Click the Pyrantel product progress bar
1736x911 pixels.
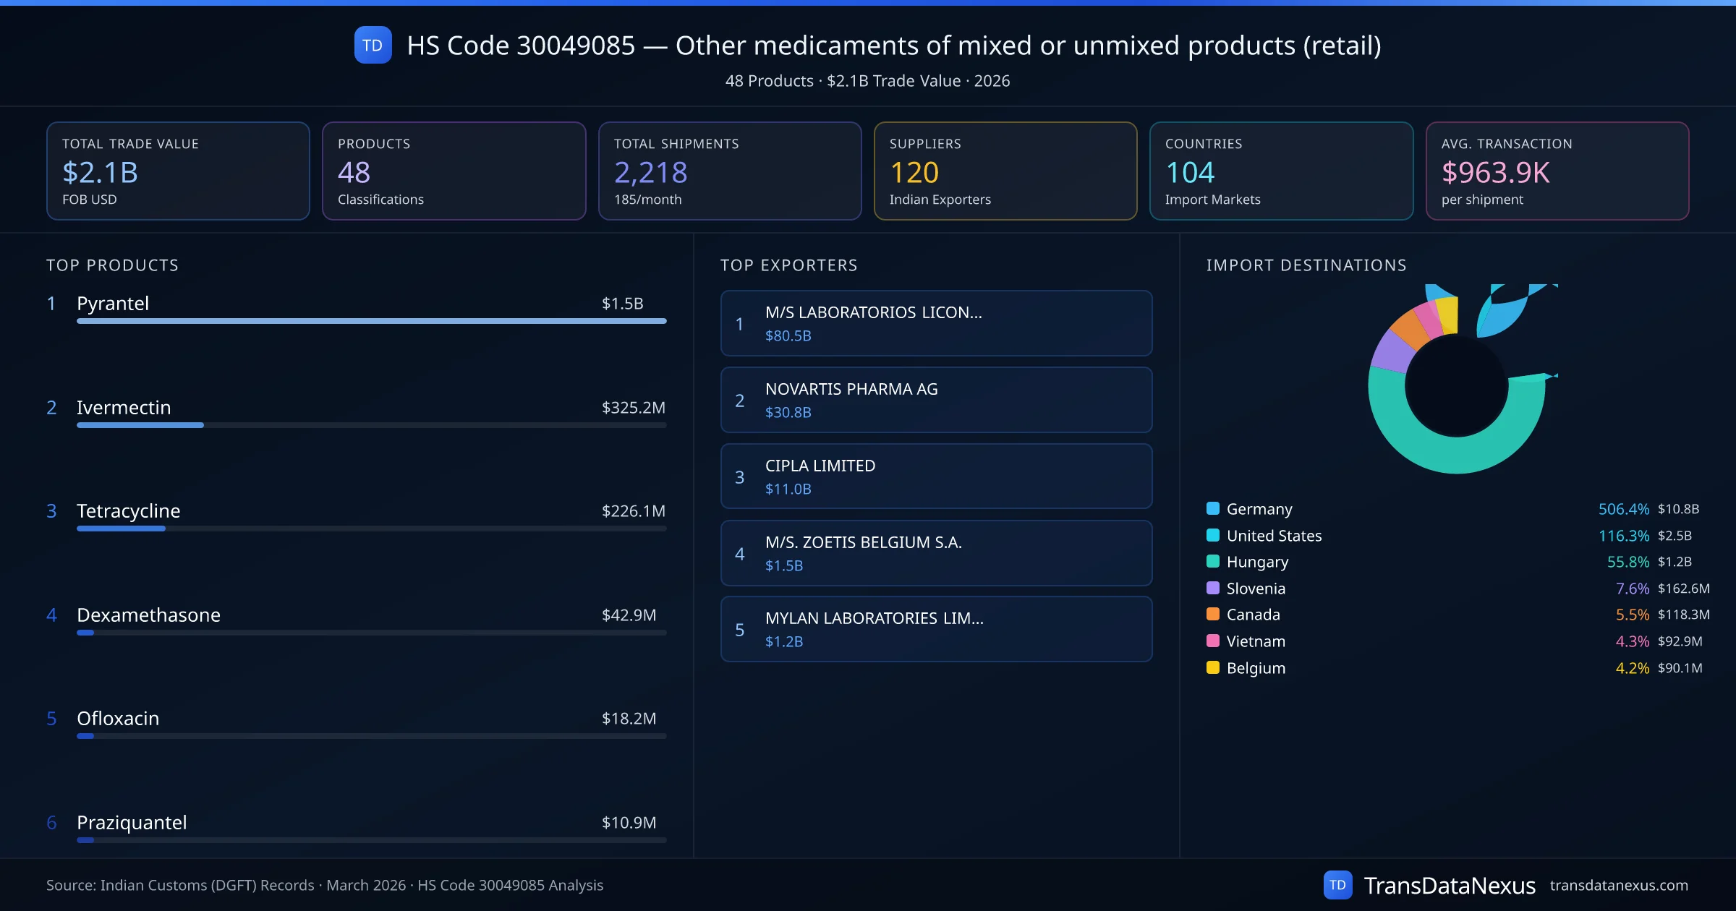(371, 321)
